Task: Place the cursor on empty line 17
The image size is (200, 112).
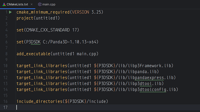Action: tap(108, 107)
